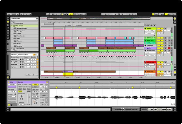This screenshot has width=182, height=124.
Task: Click the Loop button in Sample panel
Action: (x=44, y=95)
